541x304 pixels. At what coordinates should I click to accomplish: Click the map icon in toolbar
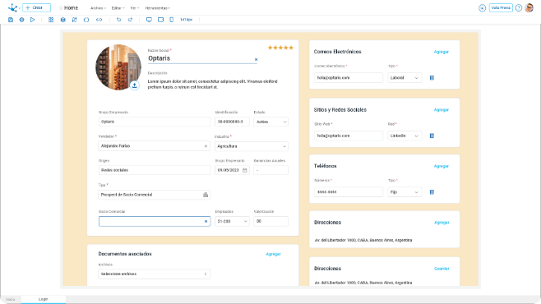pyautogui.click(x=74, y=20)
